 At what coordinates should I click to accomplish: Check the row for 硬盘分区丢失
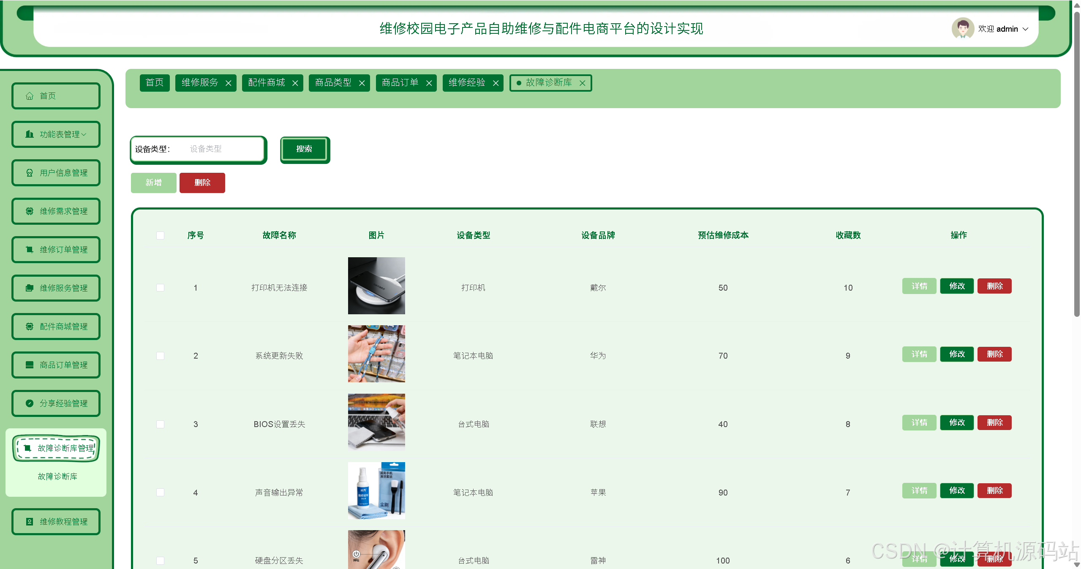(x=161, y=561)
